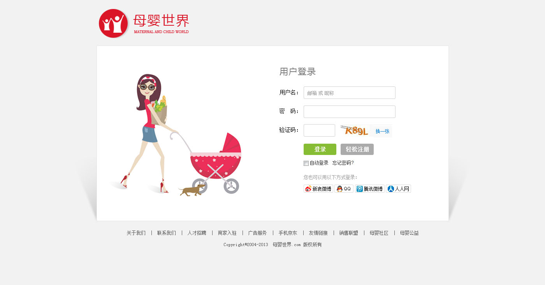Click the K89L captcha image
The width and height of the screenshot is (545, 285).
(355, 131)
